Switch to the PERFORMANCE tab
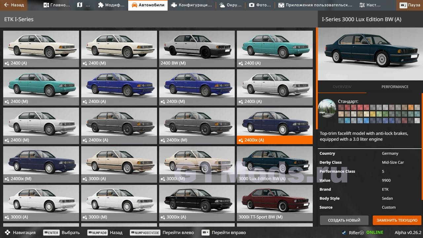Screen dimensions: 423x238 [x=395, y=87]
